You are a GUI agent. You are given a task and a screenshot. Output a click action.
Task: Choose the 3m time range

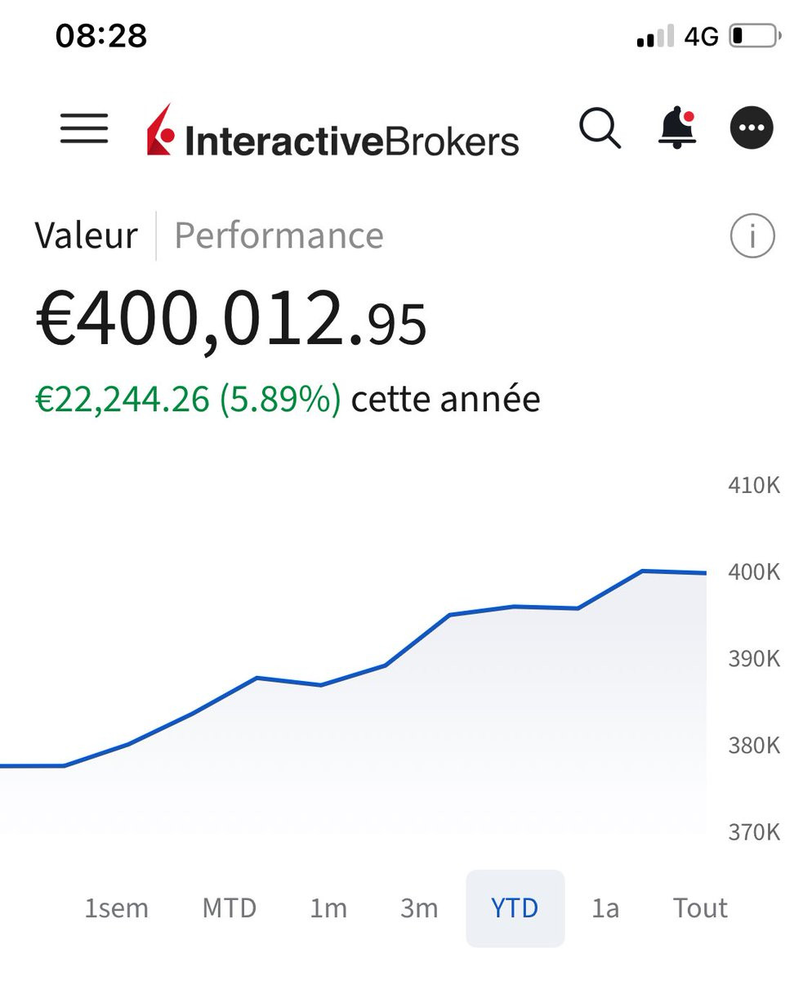point(419,908)
